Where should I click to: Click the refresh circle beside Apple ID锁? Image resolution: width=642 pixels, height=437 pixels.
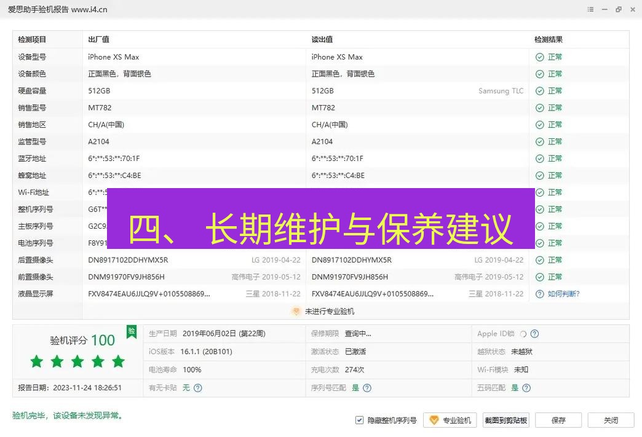click(524, 334)
